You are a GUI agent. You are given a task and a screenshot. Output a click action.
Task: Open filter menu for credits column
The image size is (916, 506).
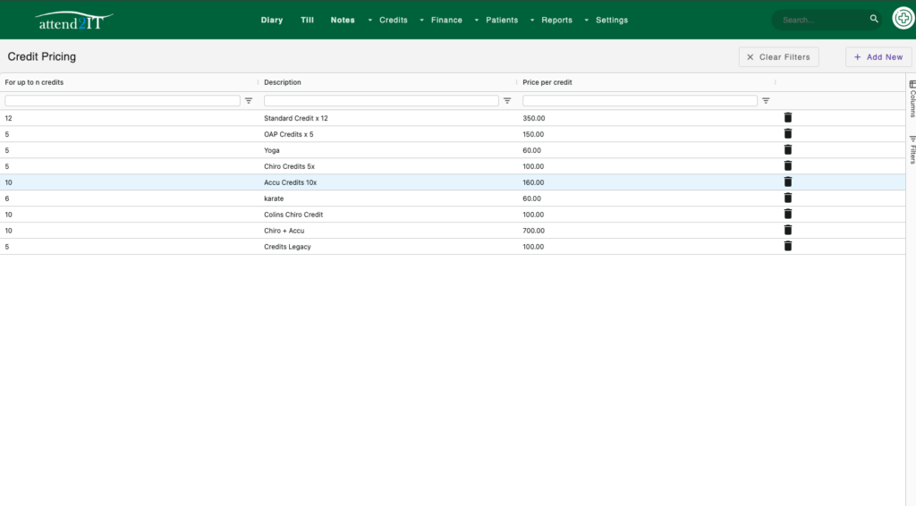249,101
